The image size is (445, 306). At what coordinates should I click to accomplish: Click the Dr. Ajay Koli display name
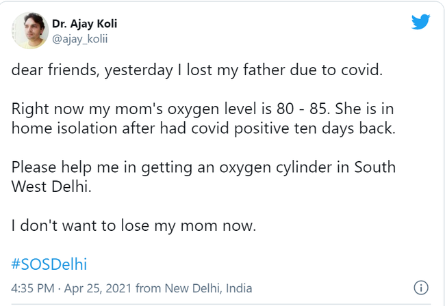84,24
